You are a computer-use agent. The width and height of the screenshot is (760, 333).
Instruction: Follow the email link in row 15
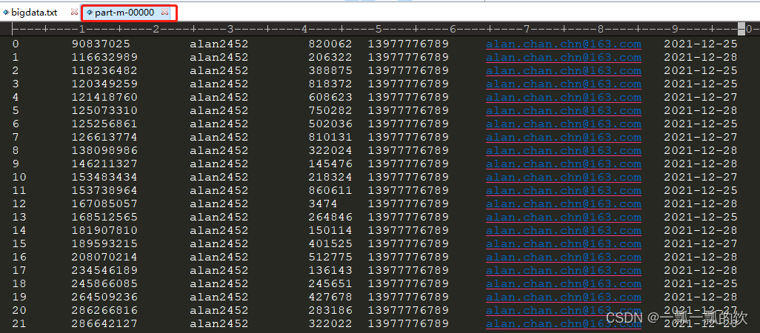[x=564, y=243]
